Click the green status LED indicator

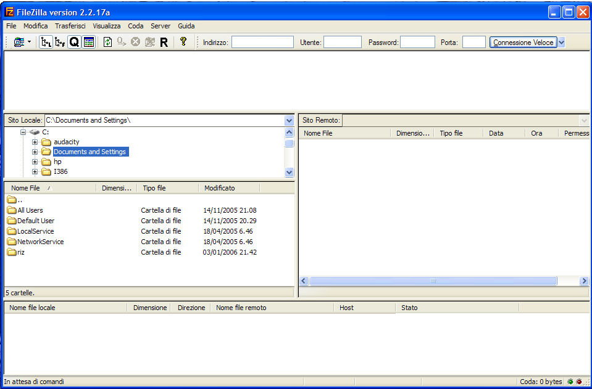[570, 382]
